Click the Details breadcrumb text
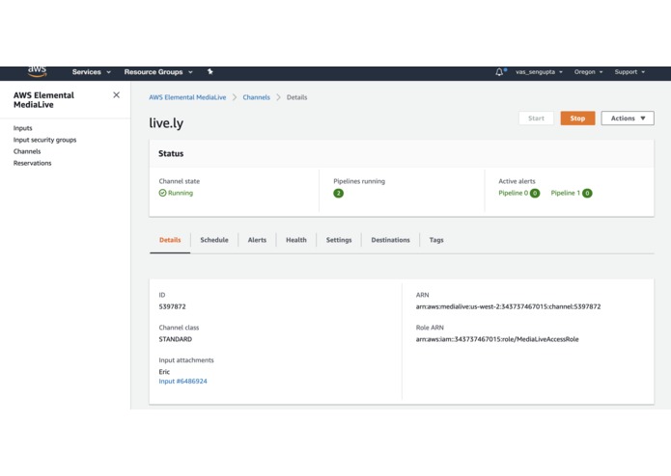This screenshot has width=671, height=476. pos(297,97)
